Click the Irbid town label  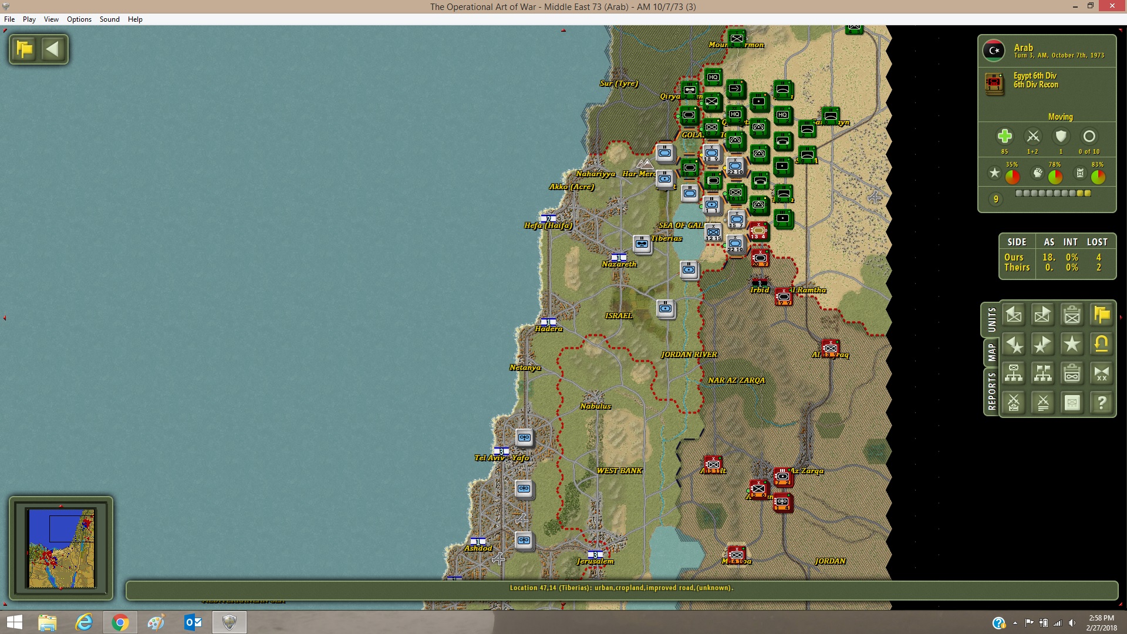pos(760,290)
